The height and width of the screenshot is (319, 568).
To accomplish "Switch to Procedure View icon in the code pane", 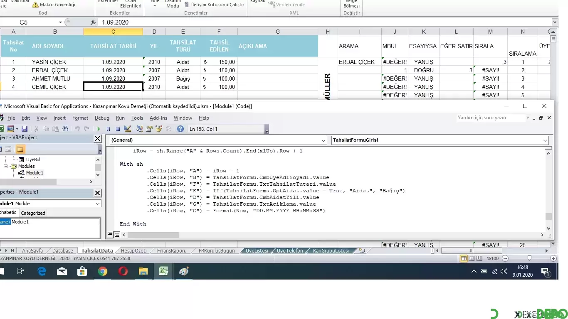I will (x=110, y=235).
